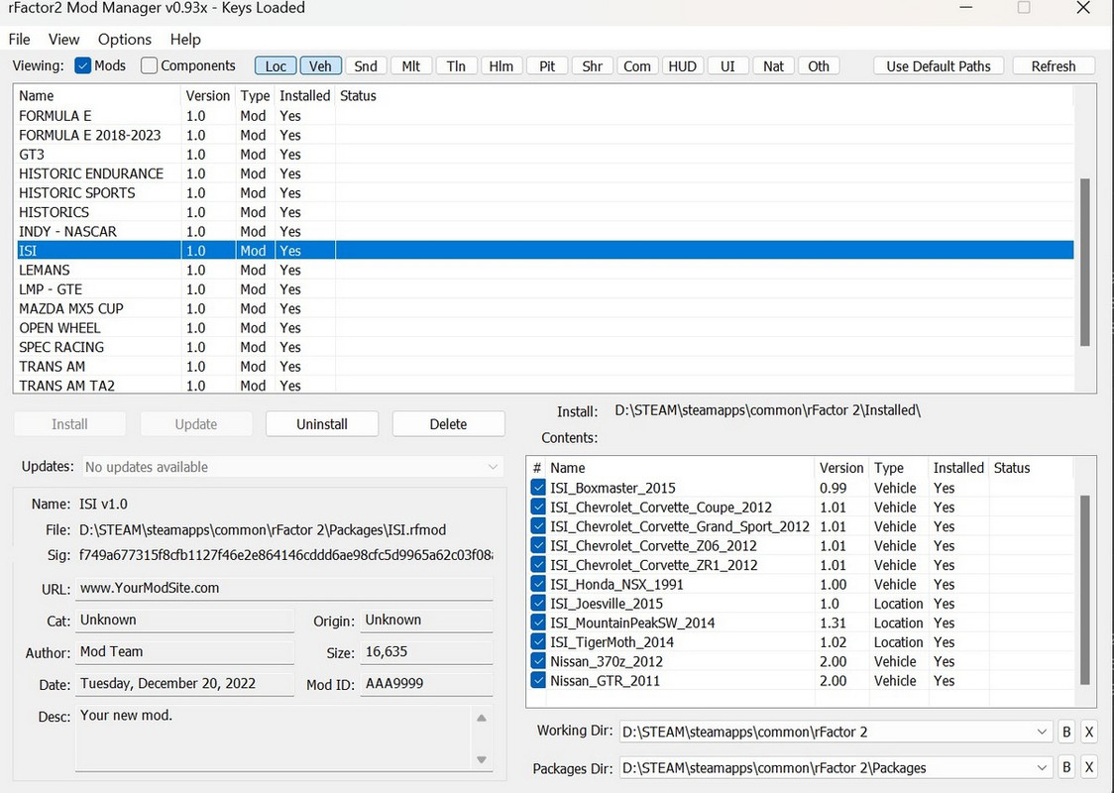Click the Author field Mod Team
This screenshot has height=793, width=1114.
tap(184, 651)
